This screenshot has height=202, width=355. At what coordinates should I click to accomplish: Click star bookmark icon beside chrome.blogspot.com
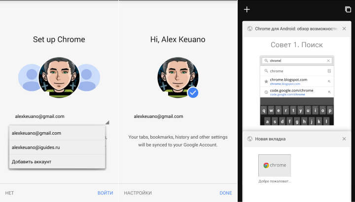point(266,82)
